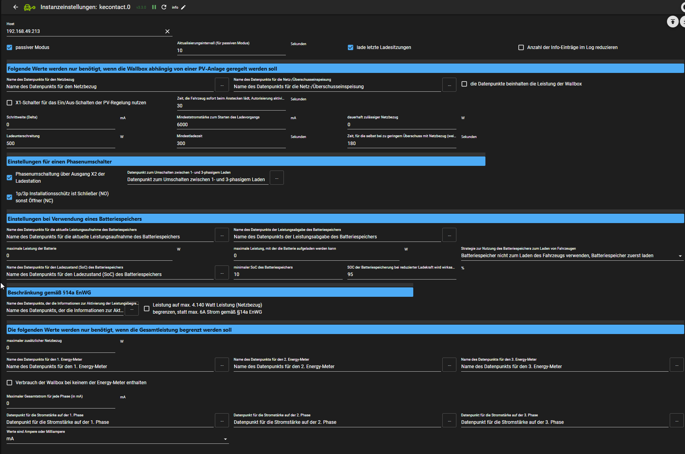Browse datapoint for Phasenumschaltung 1-/3-phasig
This screenshot has height=454, width=685.
coord(277,178)
